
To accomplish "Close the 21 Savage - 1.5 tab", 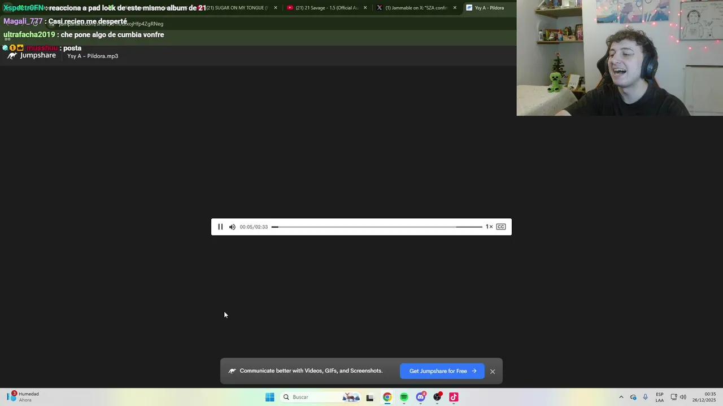I will coord(365,8).
